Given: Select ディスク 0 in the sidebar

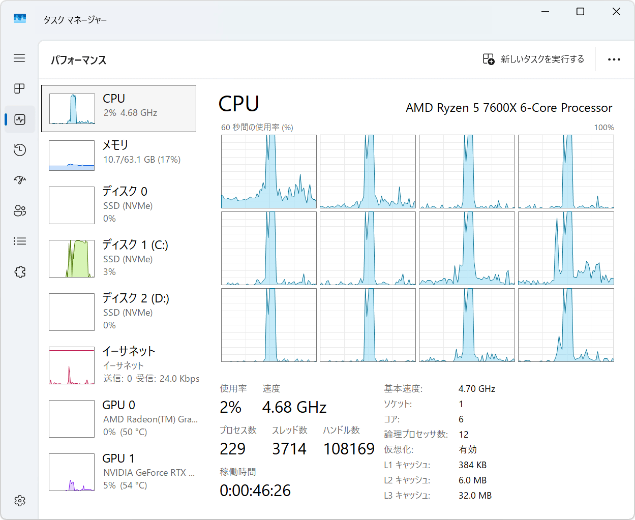Looking at the screenshot, I should 118,204.
